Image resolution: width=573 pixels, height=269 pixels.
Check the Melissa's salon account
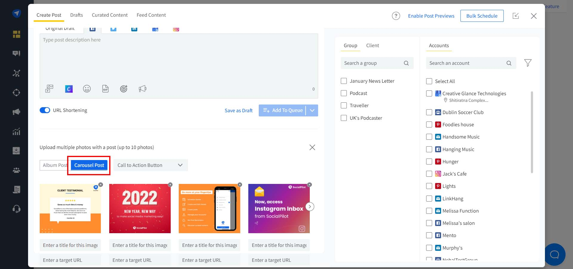[x=429, y=223]
